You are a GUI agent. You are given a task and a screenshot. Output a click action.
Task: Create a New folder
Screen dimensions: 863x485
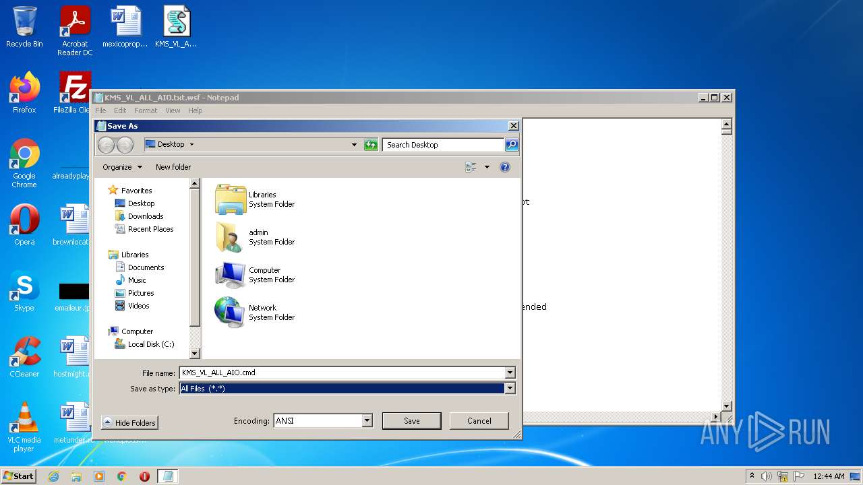[173, 167]
